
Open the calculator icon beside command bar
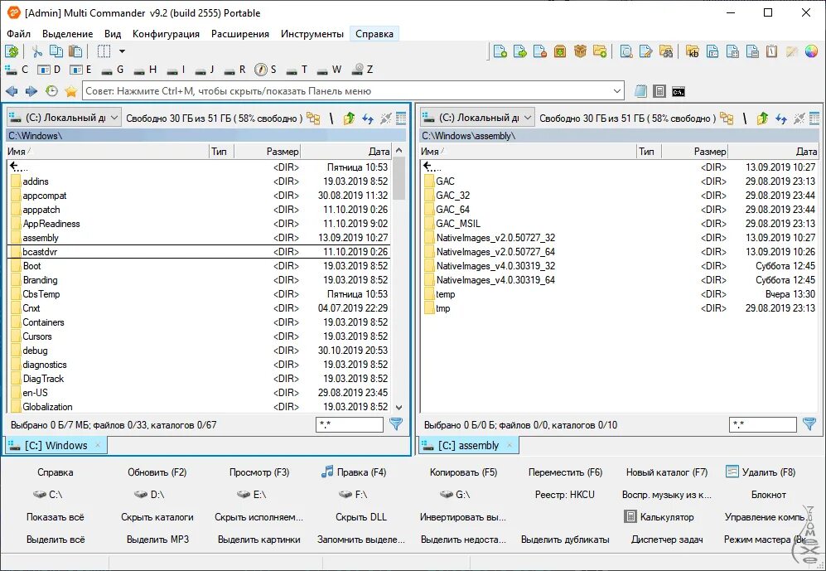(x=659, y=91)
